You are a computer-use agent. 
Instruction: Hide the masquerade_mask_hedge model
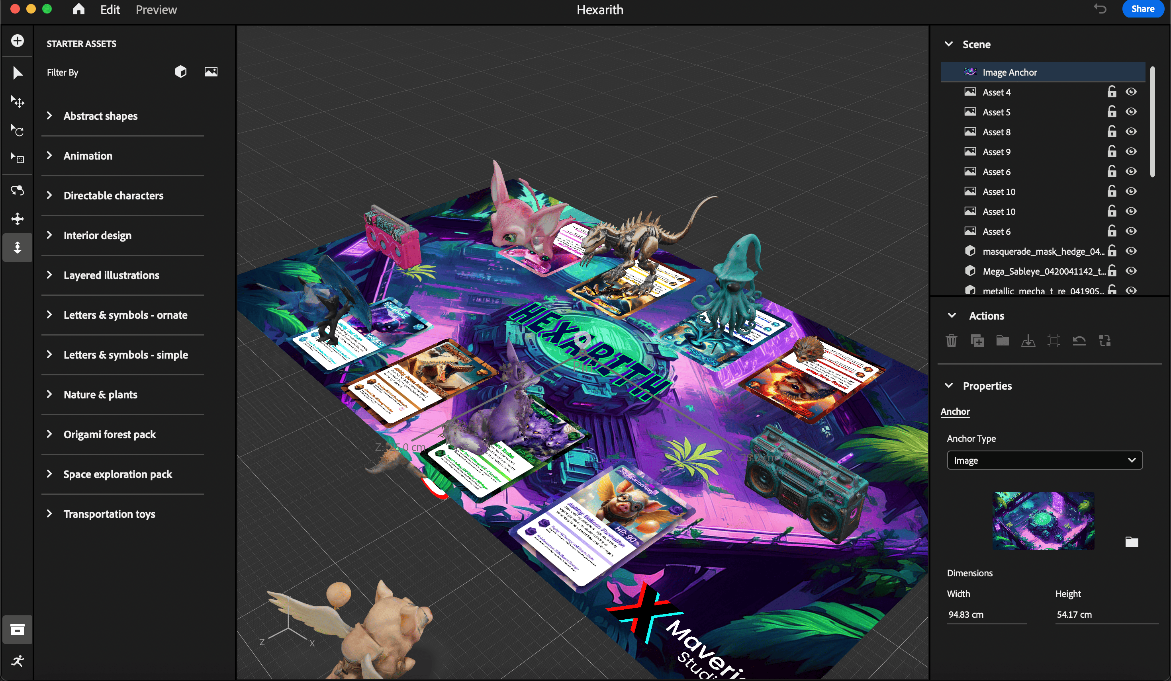(1131, 251)
